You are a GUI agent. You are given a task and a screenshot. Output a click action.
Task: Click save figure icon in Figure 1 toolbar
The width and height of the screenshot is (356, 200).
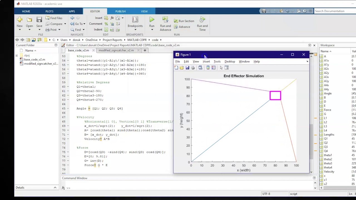click(187, 67)
